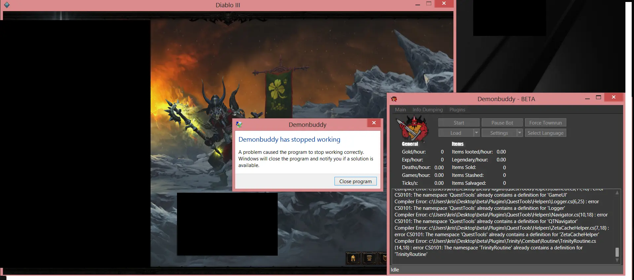The image size is (634, 280).
Task: Open the Plugins tab
Action: (457, 110)
